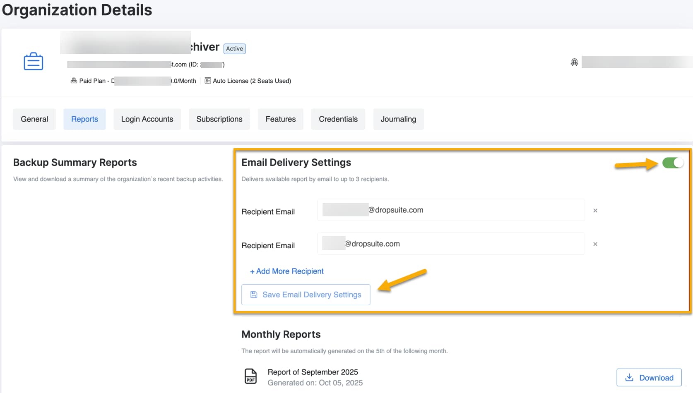Click the second Recipient Email field

[x=476, y=244]
